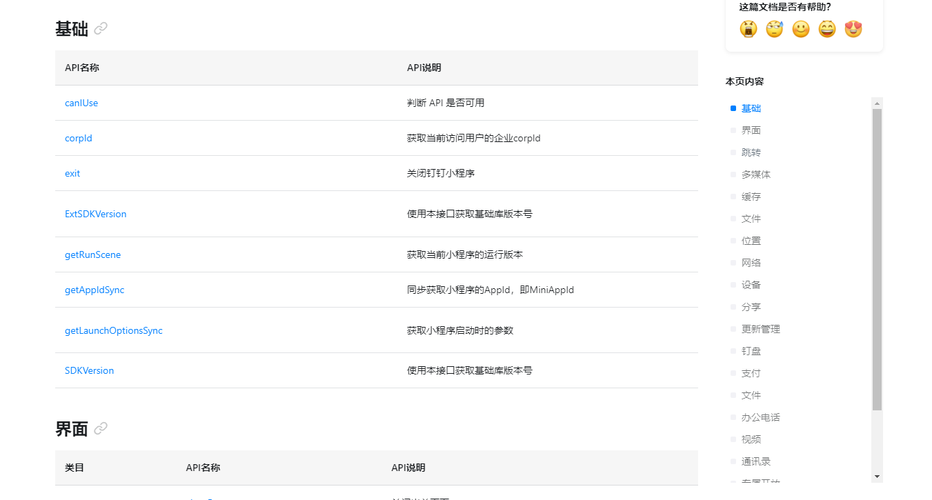Click the contents panel scroll-up arrow
Viewport: 932px width, 500px height.
click(877, 103)
